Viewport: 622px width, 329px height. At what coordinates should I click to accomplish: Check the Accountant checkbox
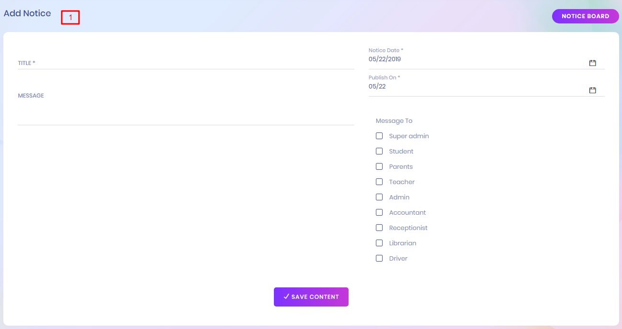pyautogui.click(x=379, y=212)
